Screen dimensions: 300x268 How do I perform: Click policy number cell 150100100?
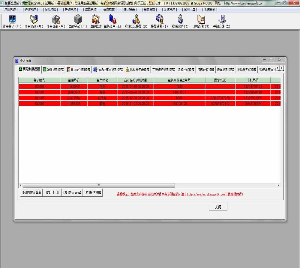coord(179,104)
